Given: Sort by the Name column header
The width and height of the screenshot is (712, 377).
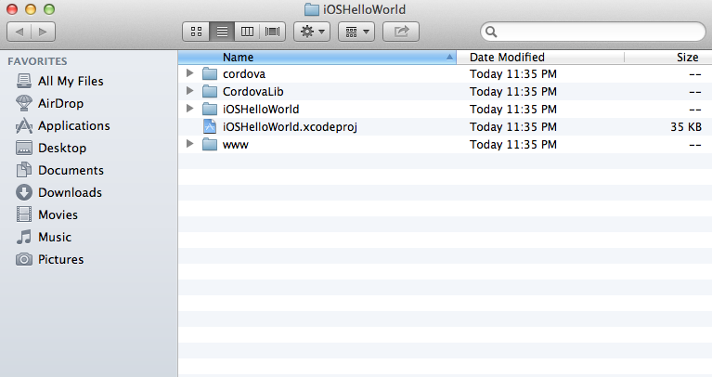Looking at the screenshot, I should point(317,58).
